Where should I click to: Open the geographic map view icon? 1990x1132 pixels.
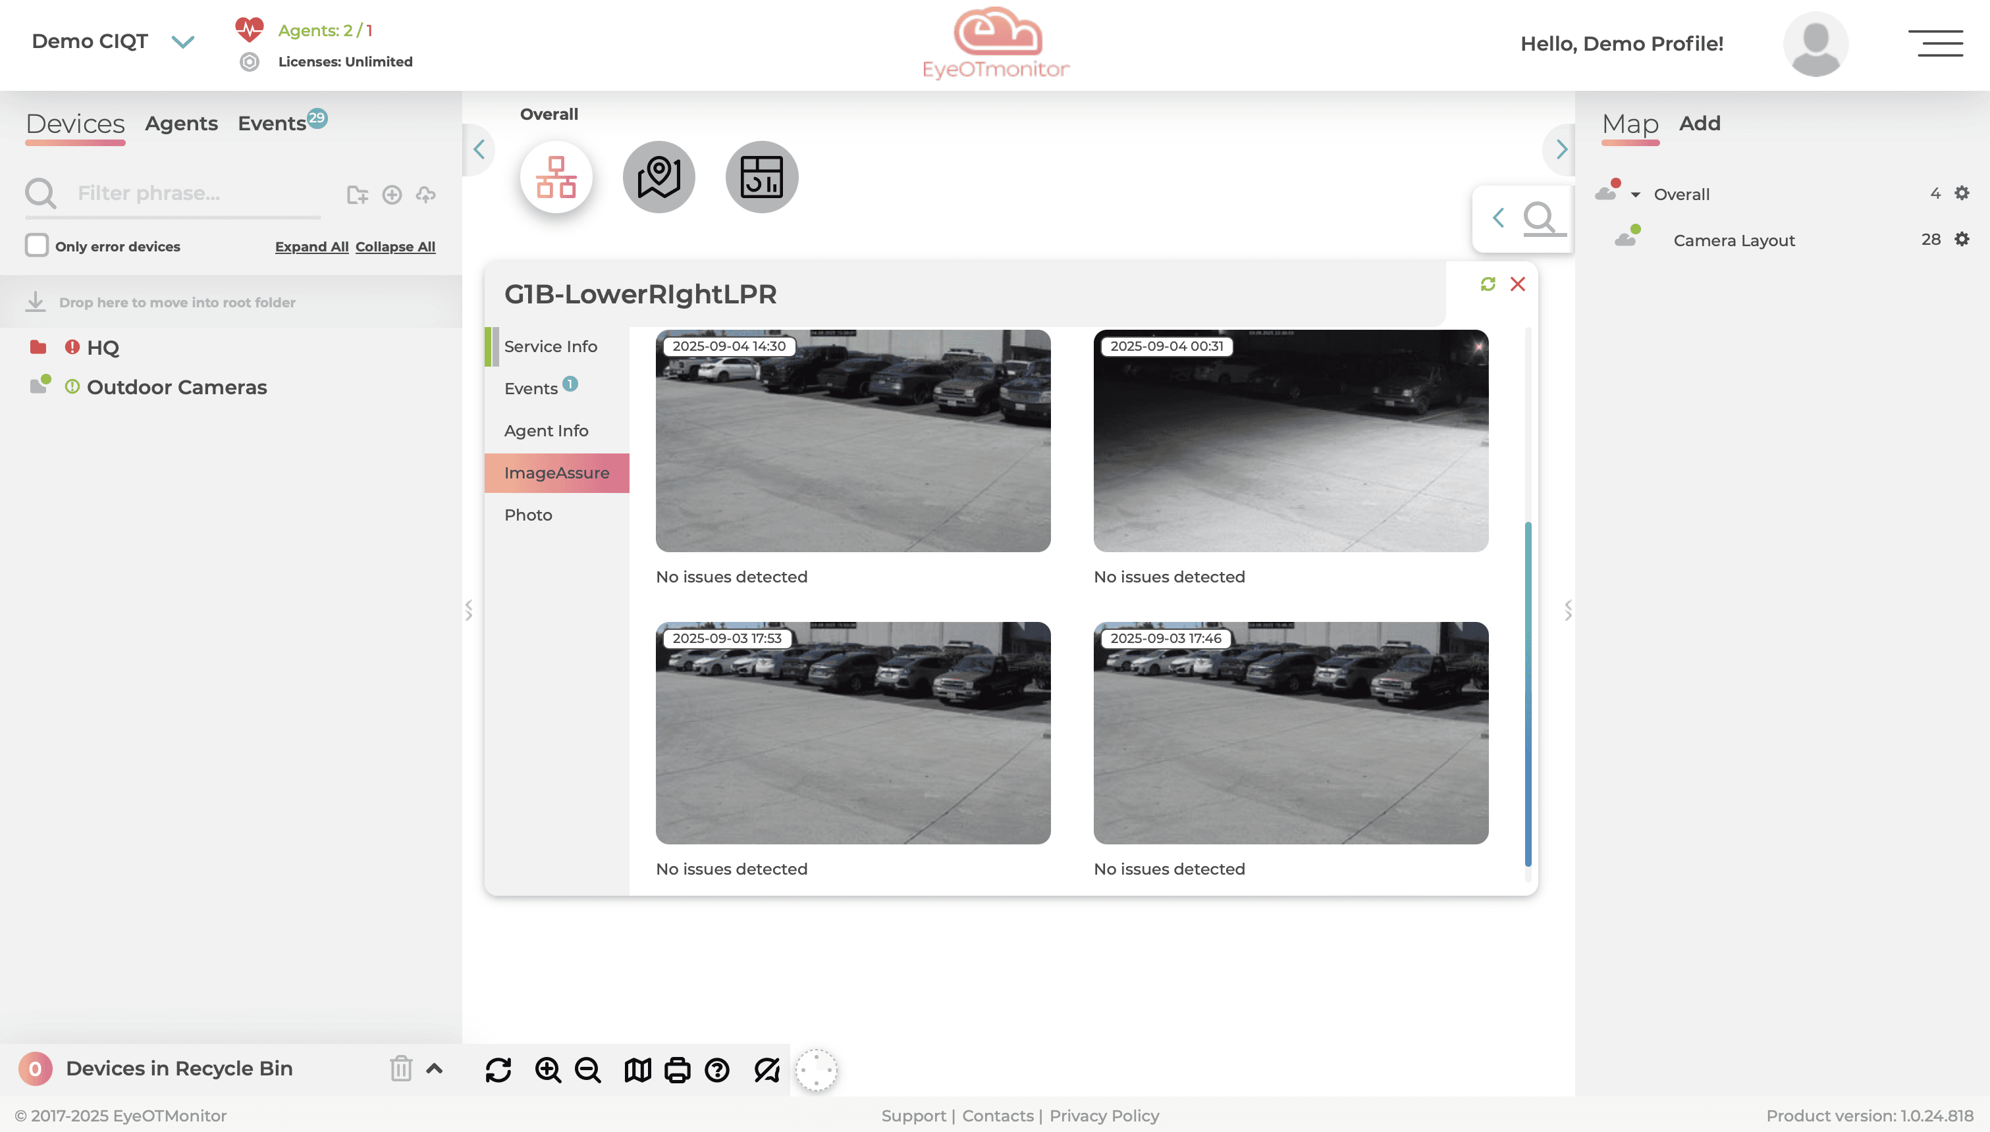[x=659, y=177]
